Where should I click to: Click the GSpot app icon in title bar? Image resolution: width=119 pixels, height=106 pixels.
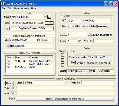(3, 4)
